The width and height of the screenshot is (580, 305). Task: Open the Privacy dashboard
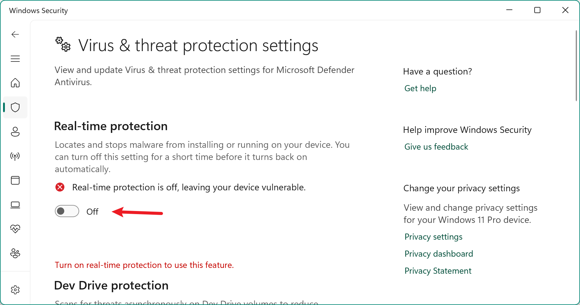(439, 254)
